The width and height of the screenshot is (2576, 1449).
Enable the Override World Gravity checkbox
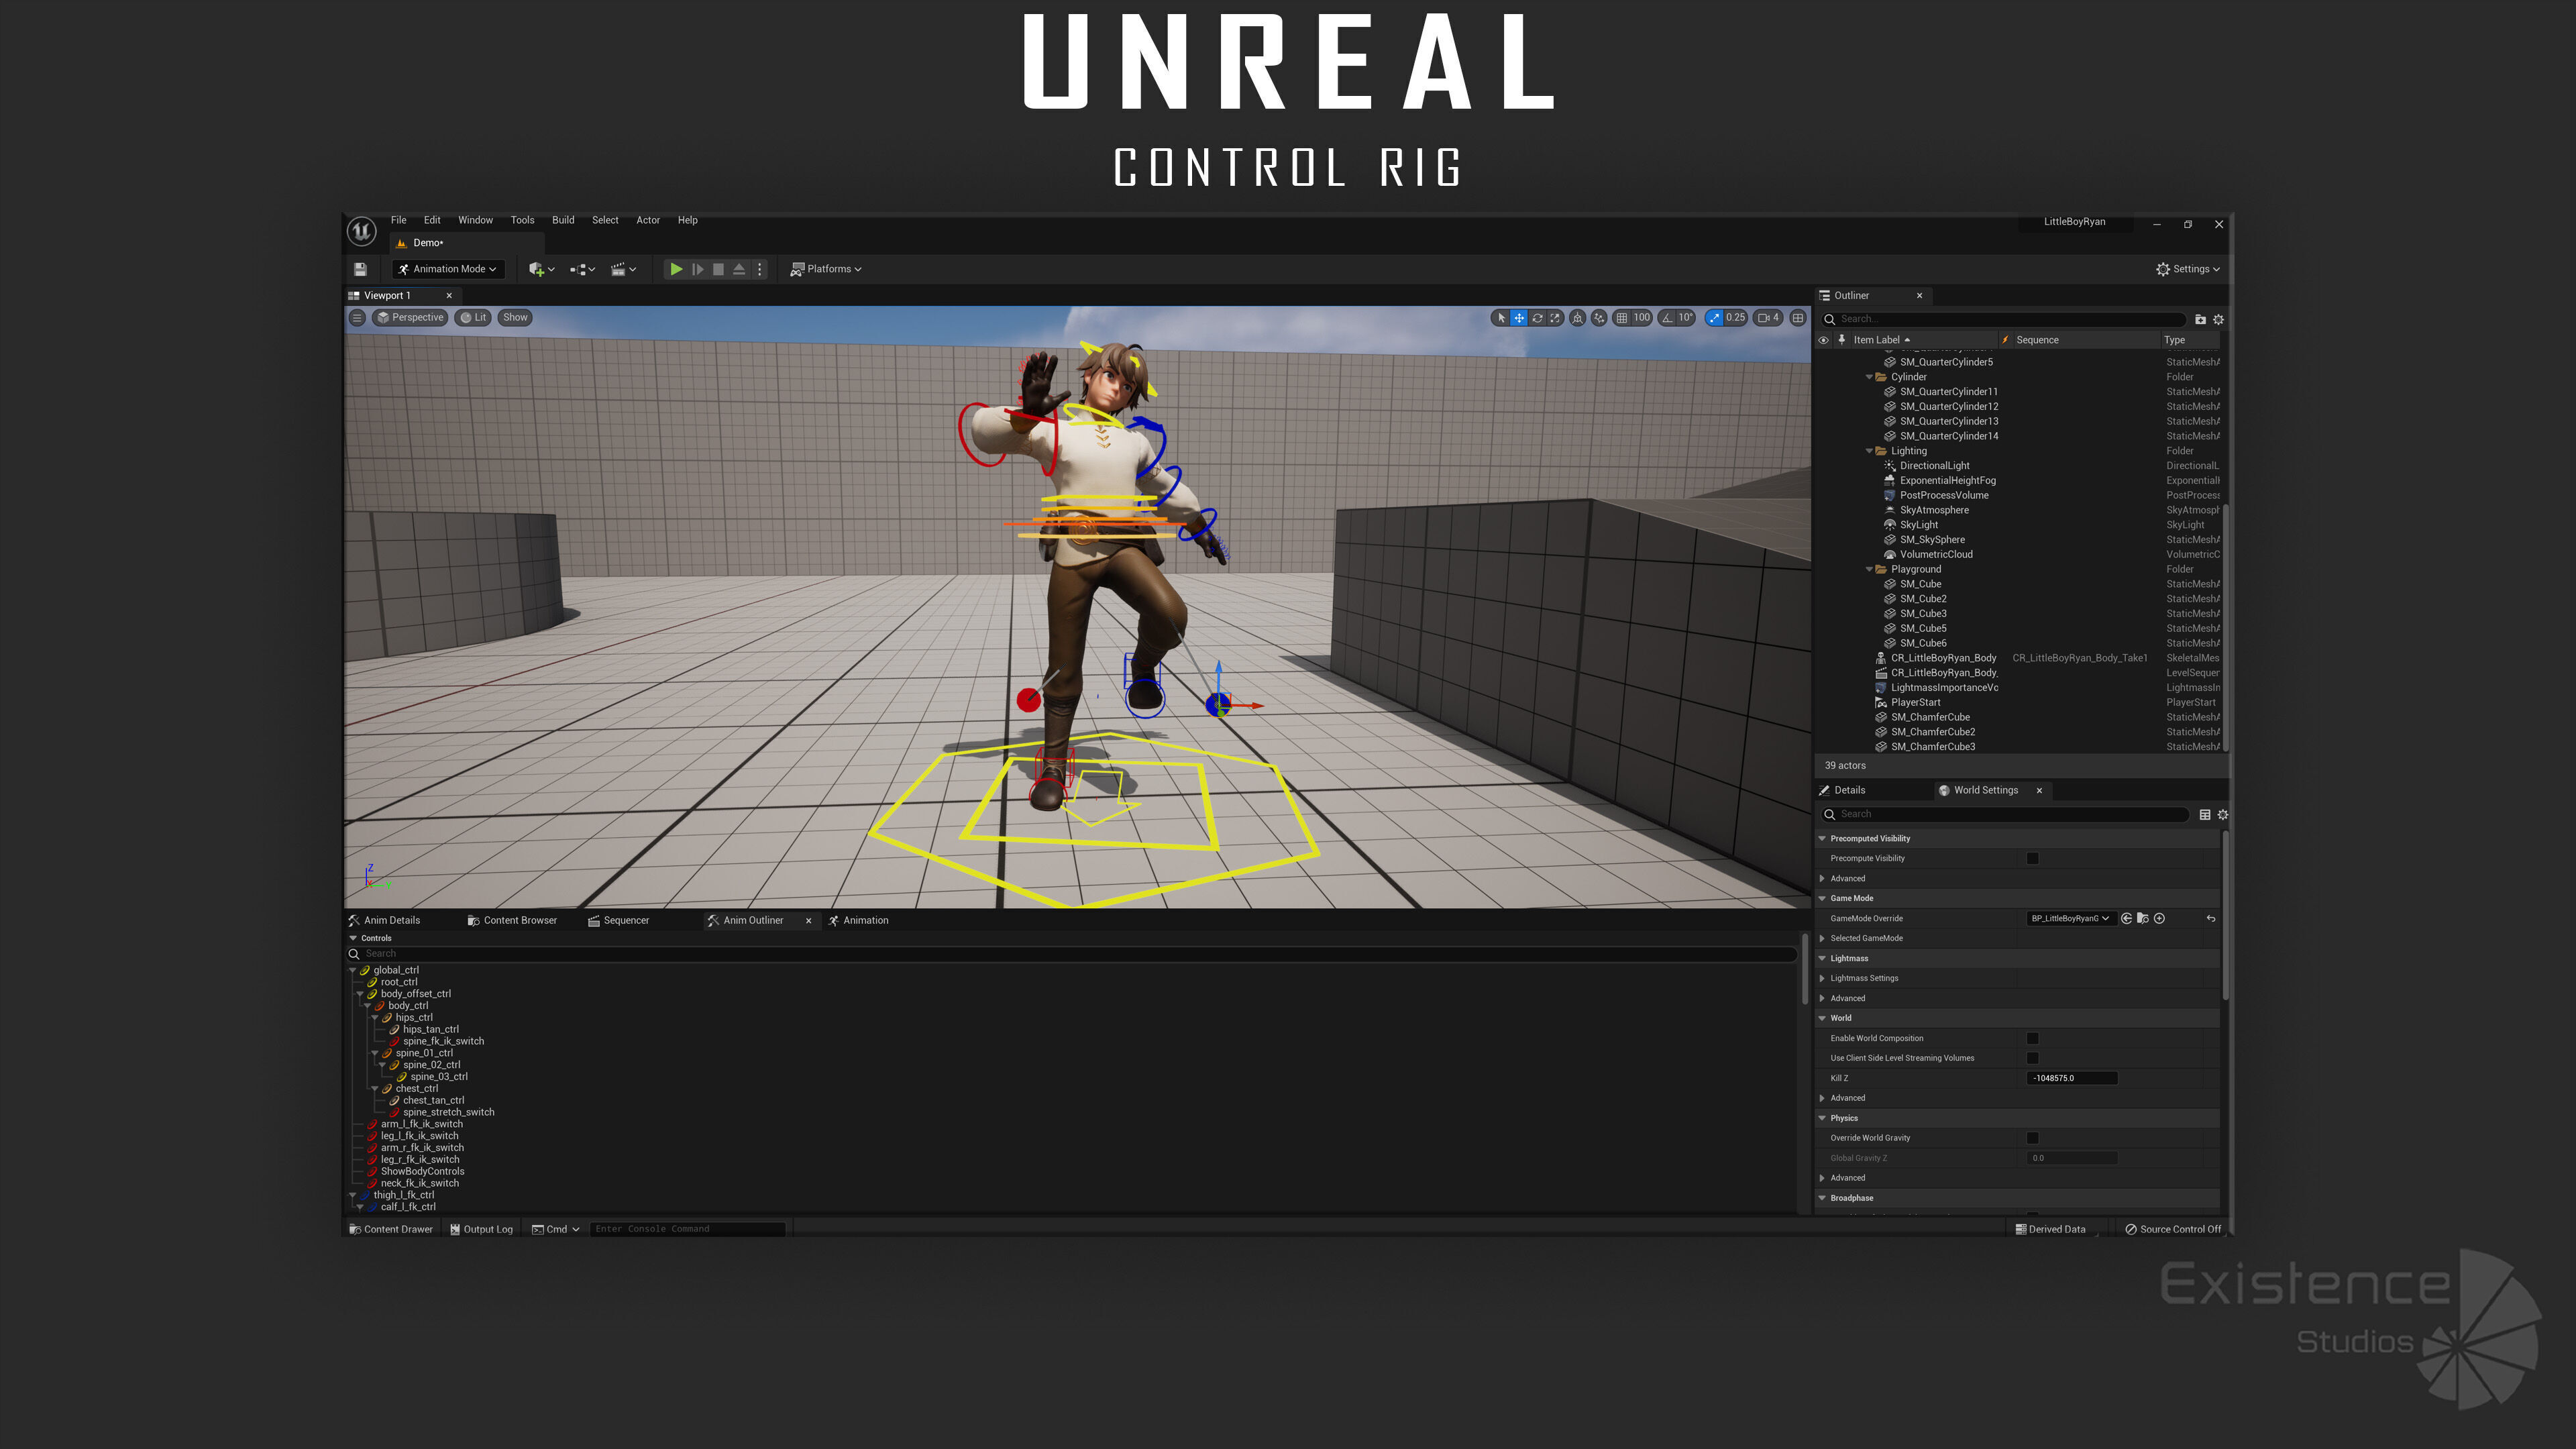pos(2032,1138)
